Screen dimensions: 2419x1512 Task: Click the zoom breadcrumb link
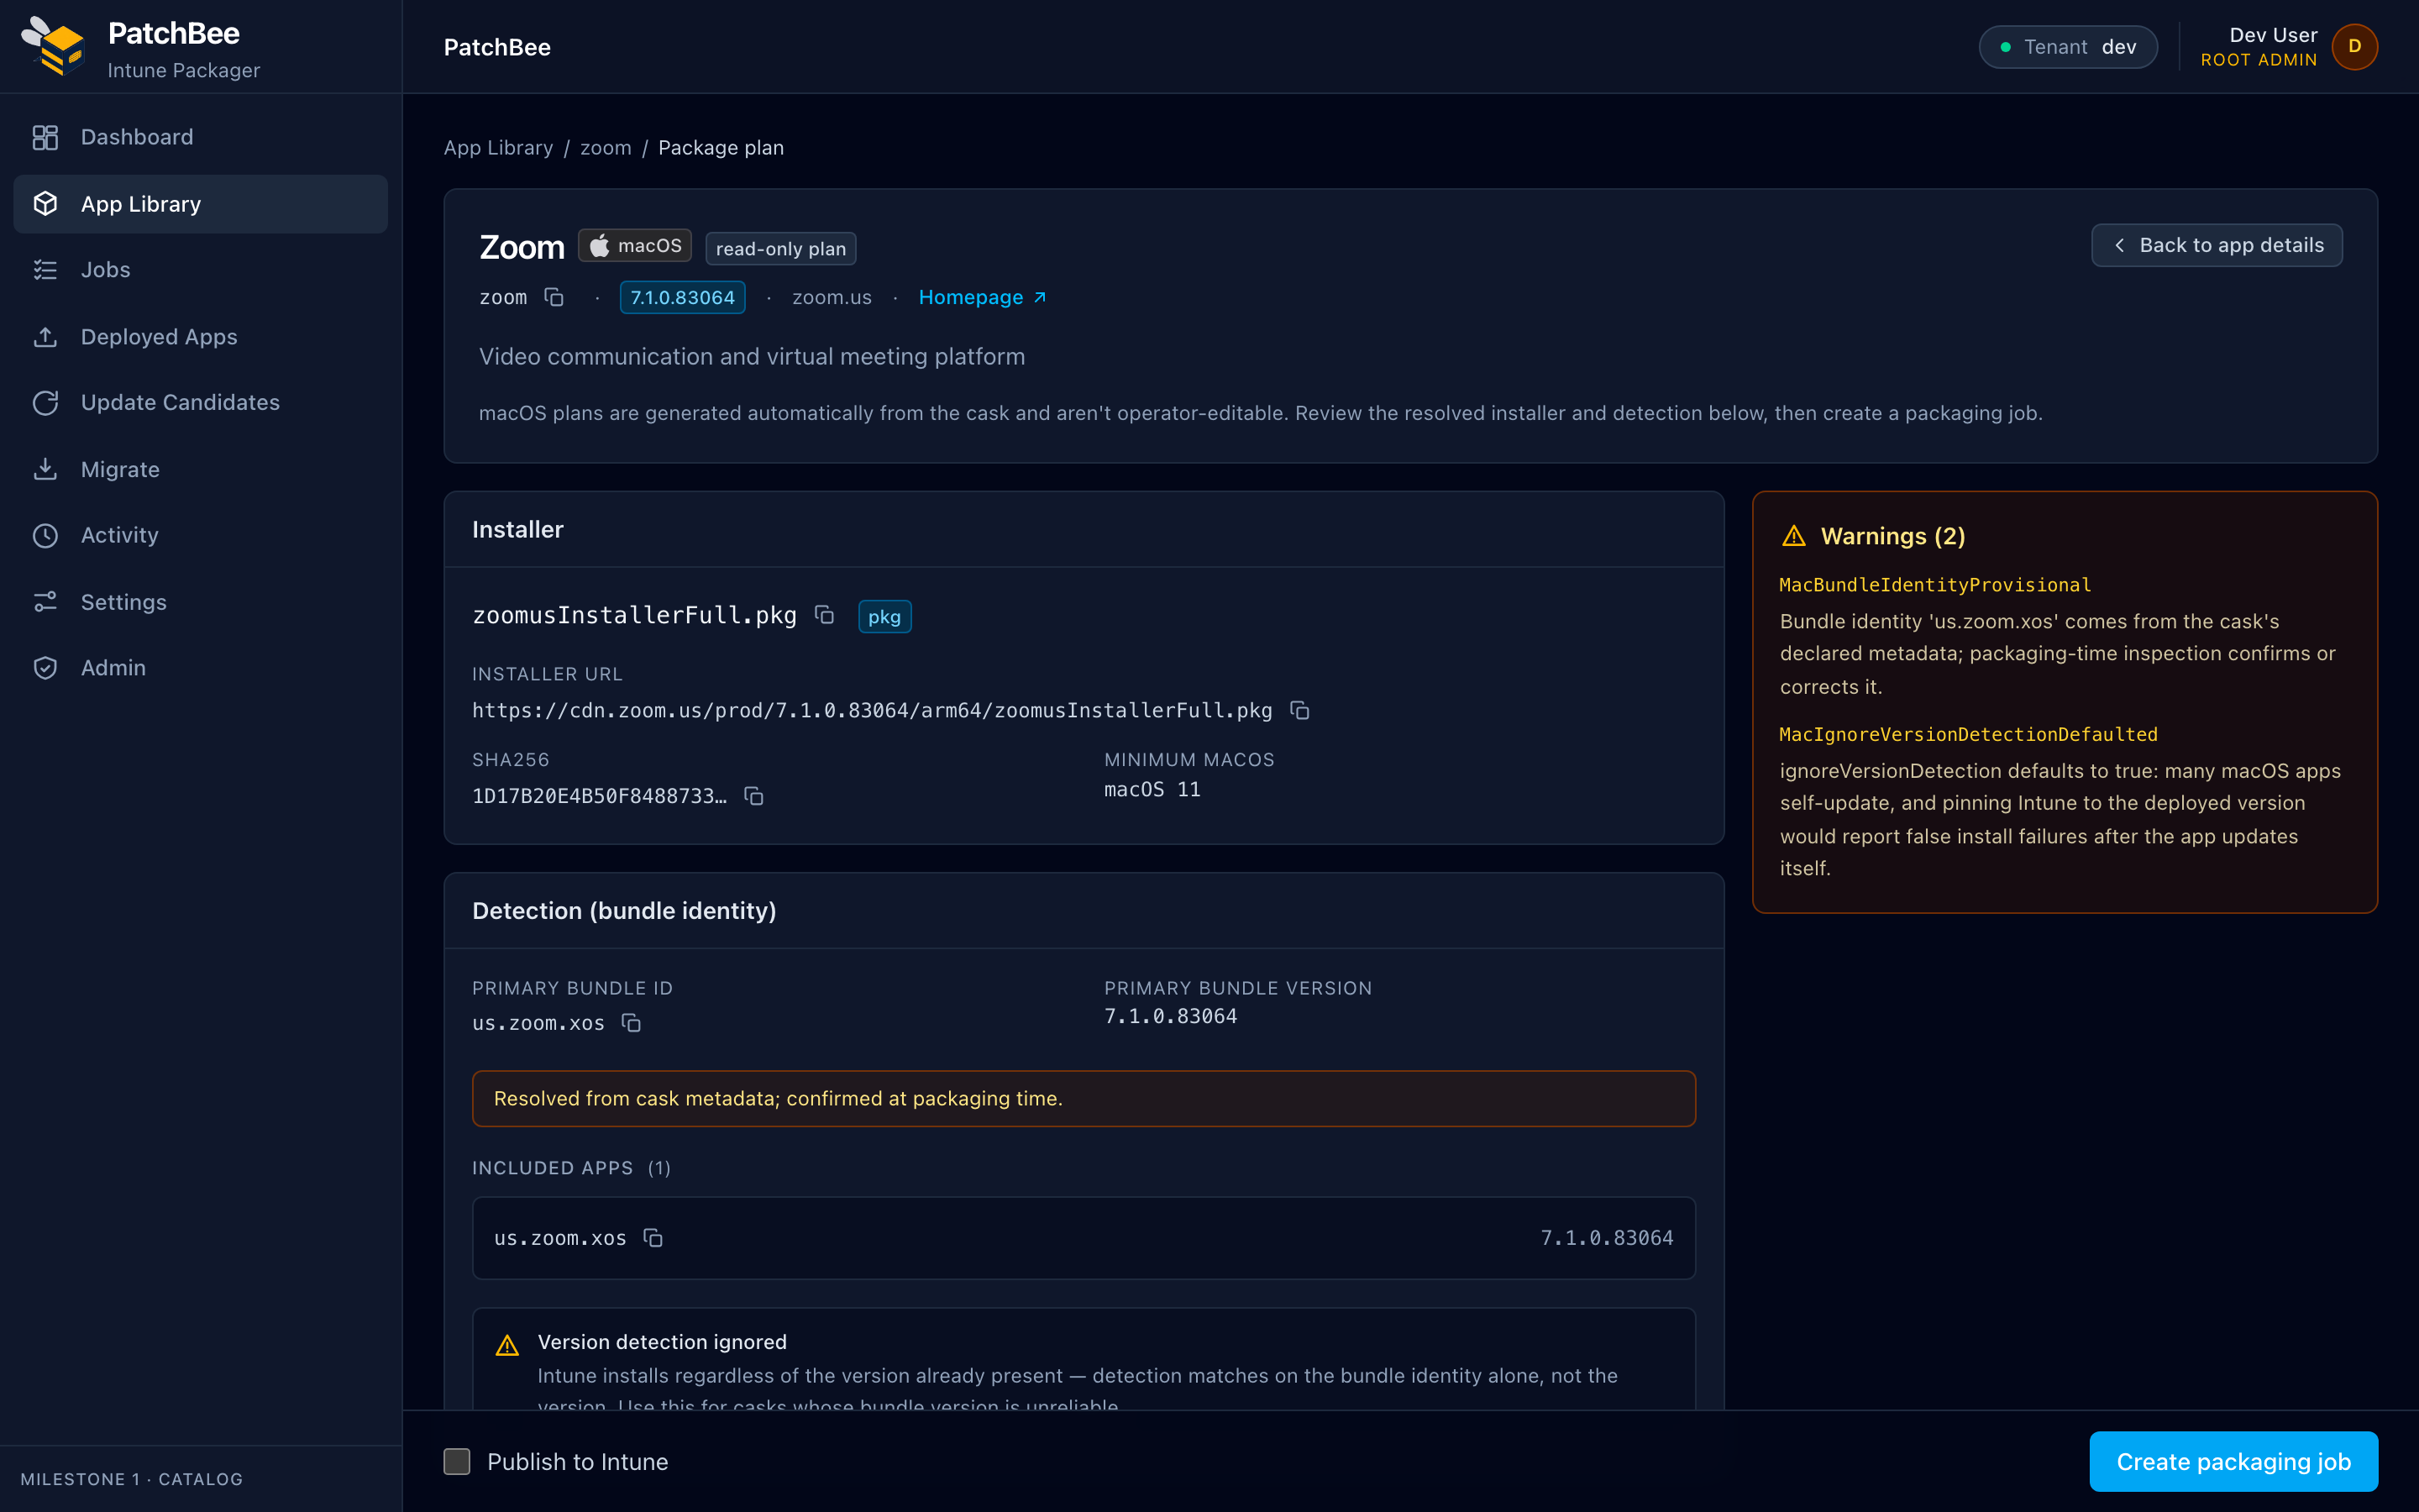606,148
